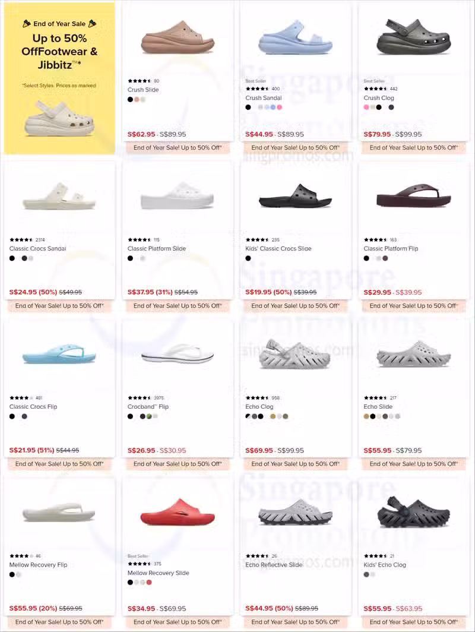Choose the red swatch under Mellow Recovery Slide

click(x=149, y=583)
